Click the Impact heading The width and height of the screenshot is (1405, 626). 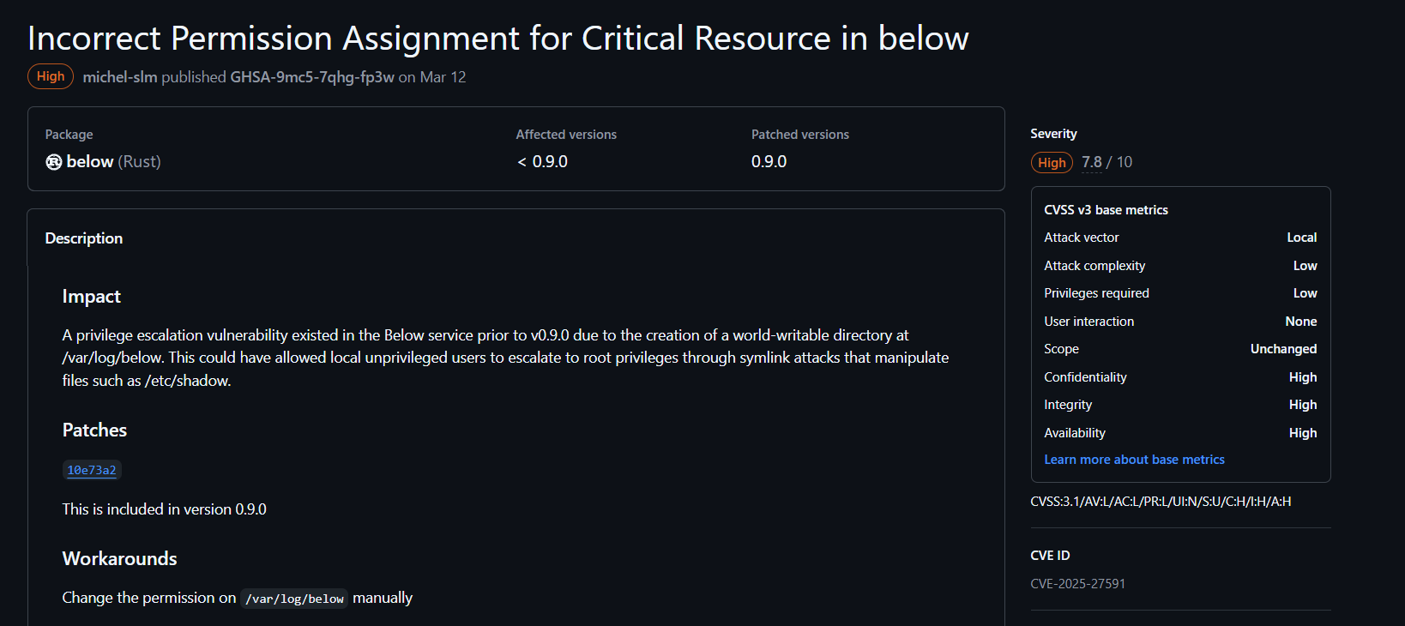pos(92,297)
